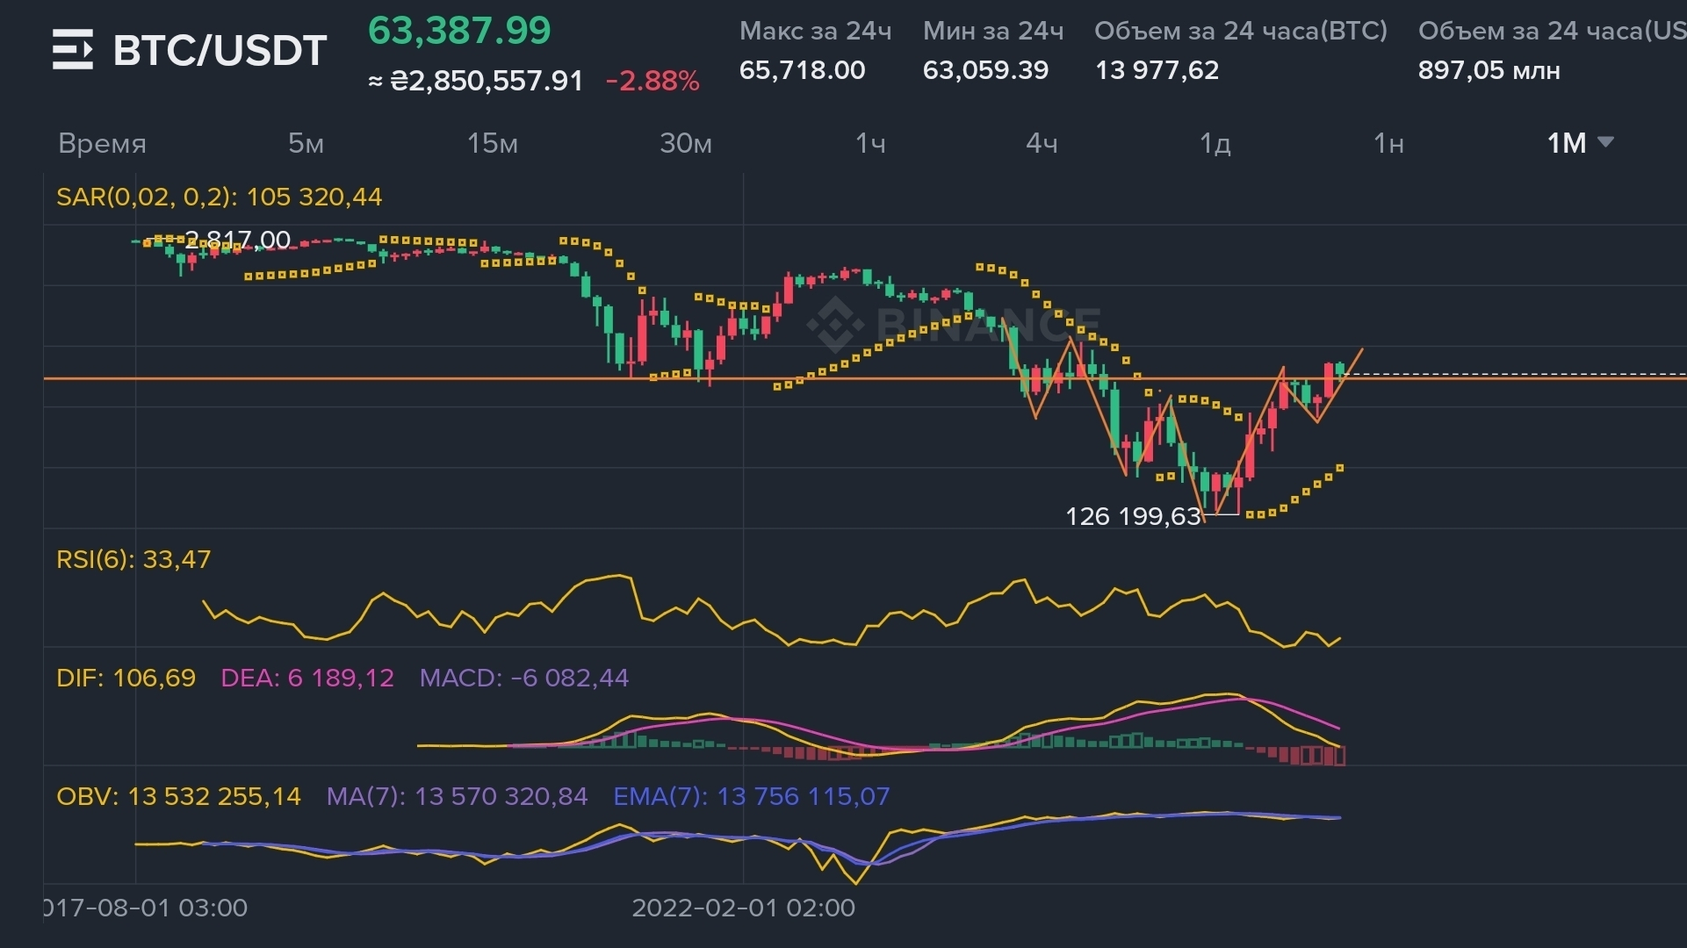Image resolution: width=1687 pixels, height=948 pixels.
Task: Switch to the 1н interval
Action: click(1388, 143)
